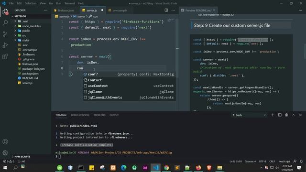This screenshot has height=172, width=306.
Task: Kill terminal with trash icon
Action: coord(286,115)
